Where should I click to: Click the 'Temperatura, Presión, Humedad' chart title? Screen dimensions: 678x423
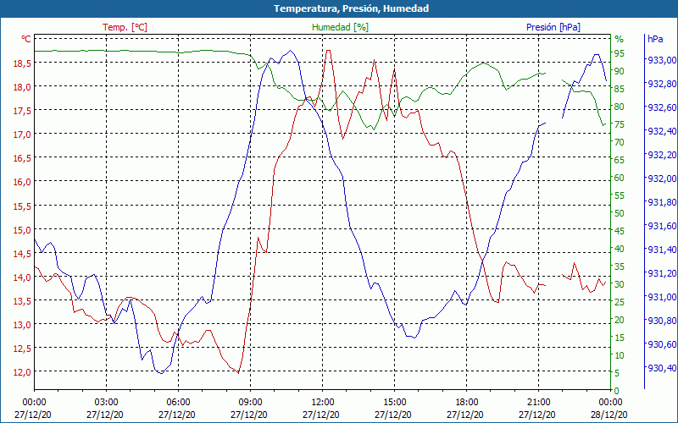[351, 8]
